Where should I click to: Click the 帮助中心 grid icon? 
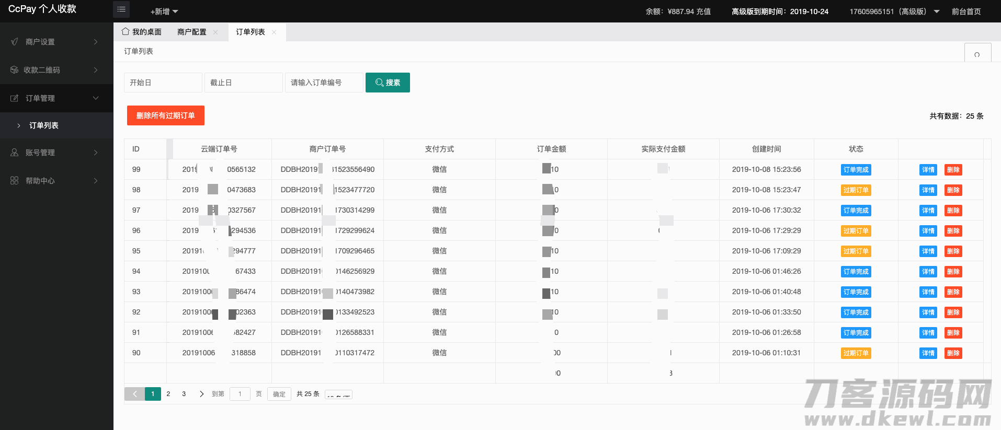click(x=15, y=181)
